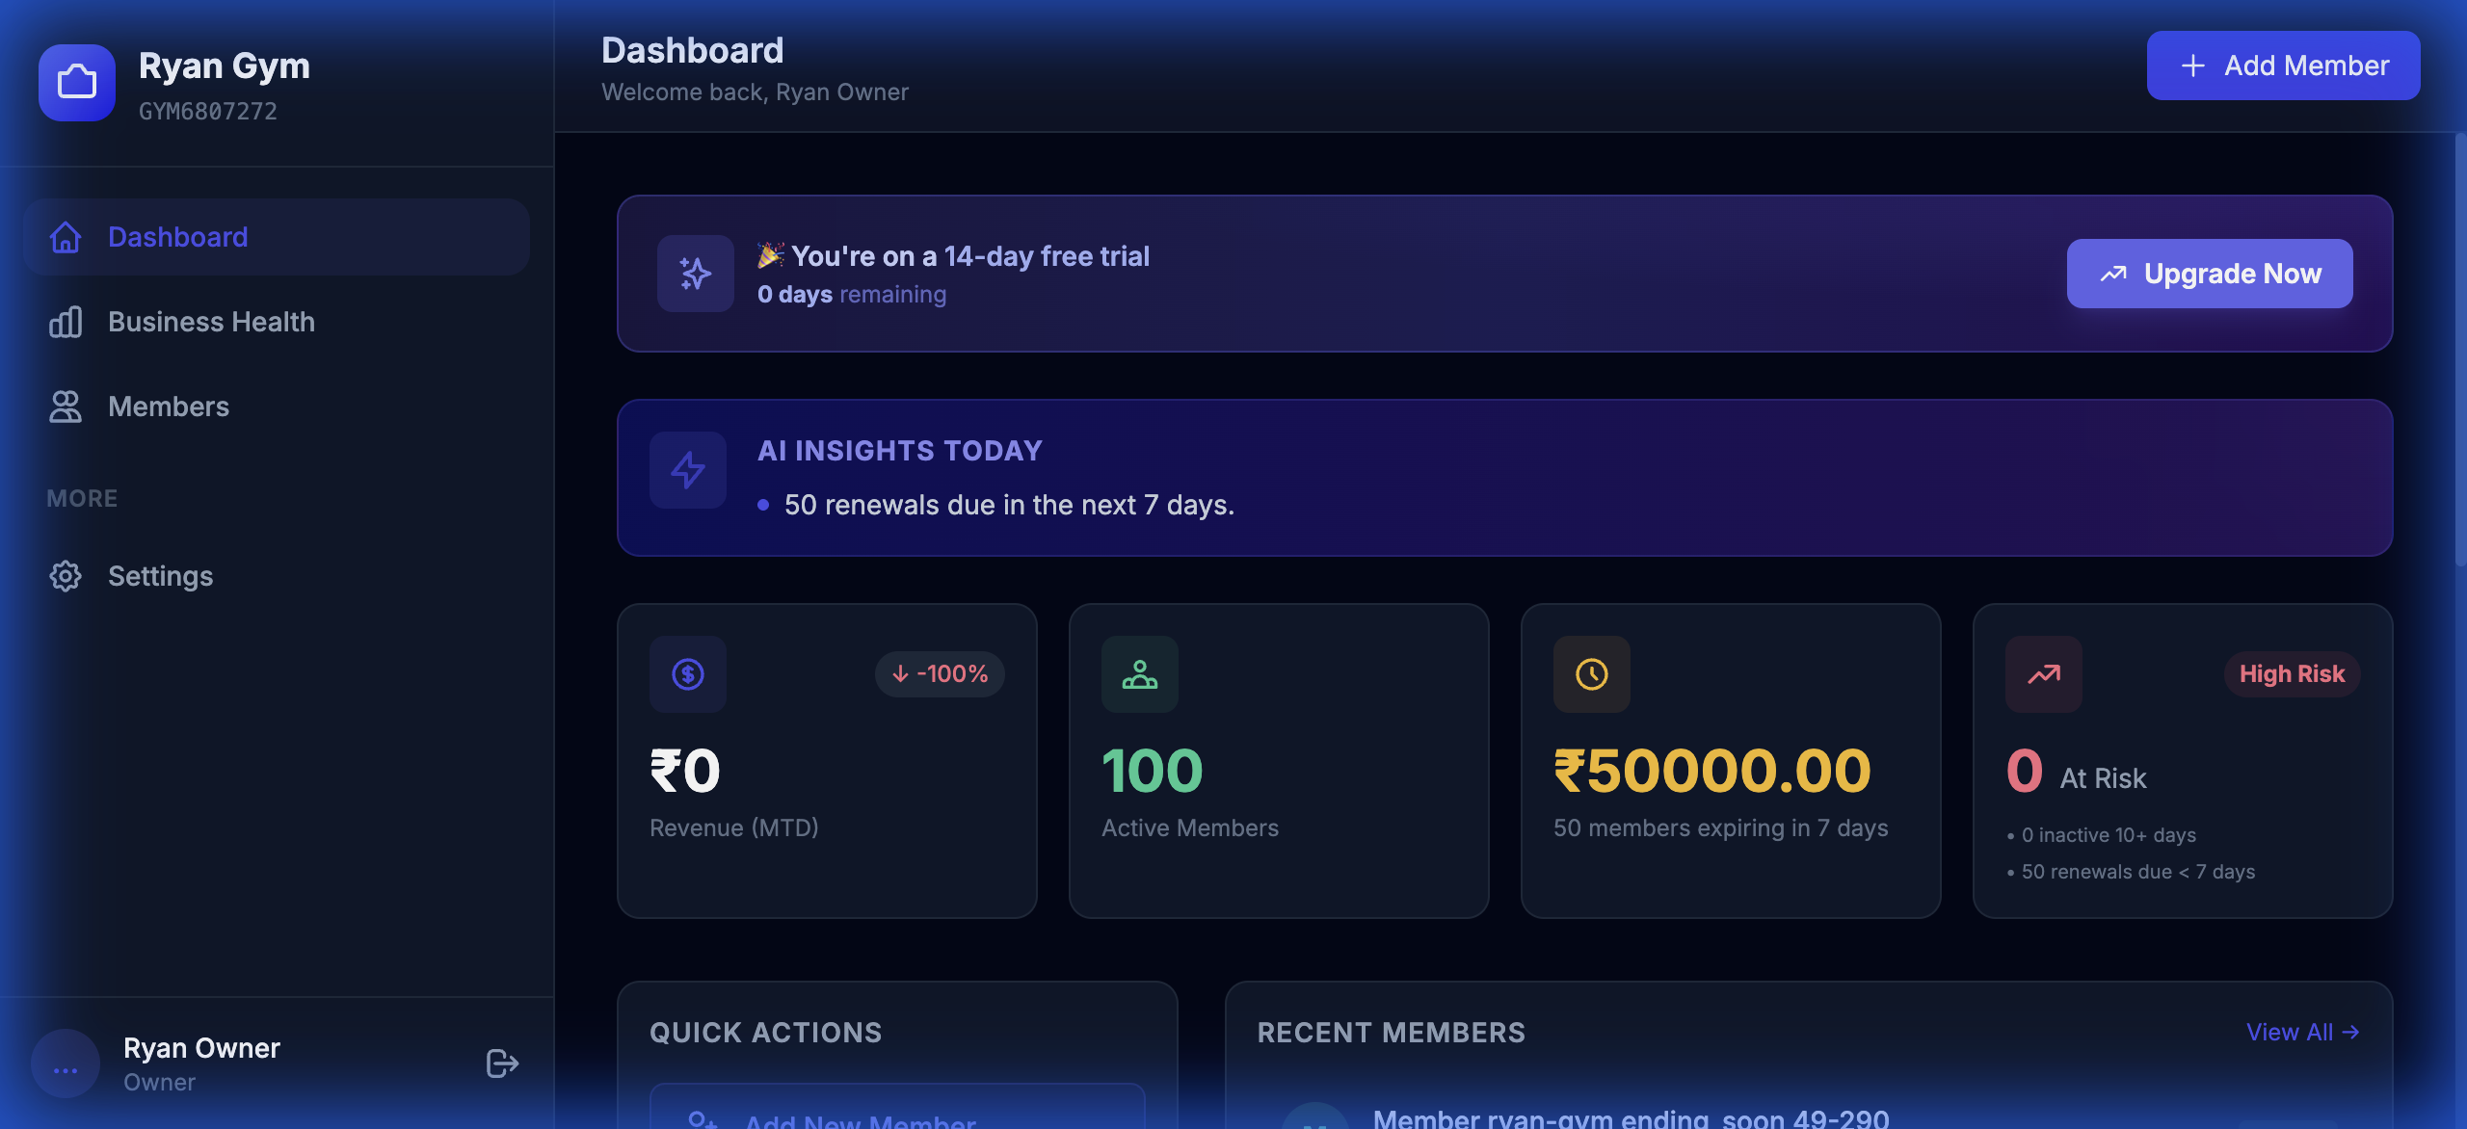Click the clock icon on the expiring members card
Image resolution: width=2467 pixels, height=1129 pixels.
pyautogui.click(x=1591, y=674)
